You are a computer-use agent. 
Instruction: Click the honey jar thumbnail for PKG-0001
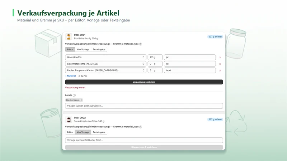pyautogui.click(x=69, y=37)
